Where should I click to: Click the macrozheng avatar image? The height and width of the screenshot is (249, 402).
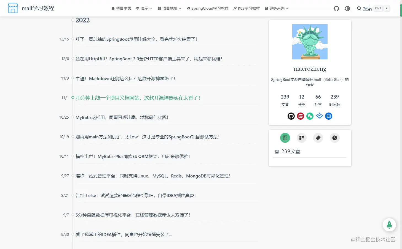click(x=310, y=42)
